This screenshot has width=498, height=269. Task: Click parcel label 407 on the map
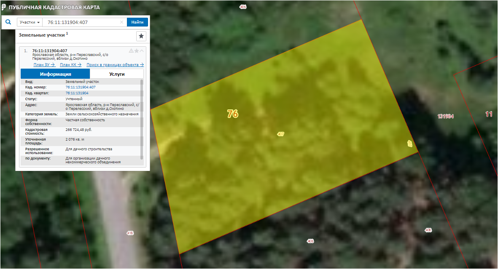click(x=280, y=134)
